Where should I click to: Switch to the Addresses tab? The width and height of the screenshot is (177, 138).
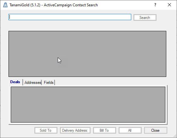coord(32,83)
